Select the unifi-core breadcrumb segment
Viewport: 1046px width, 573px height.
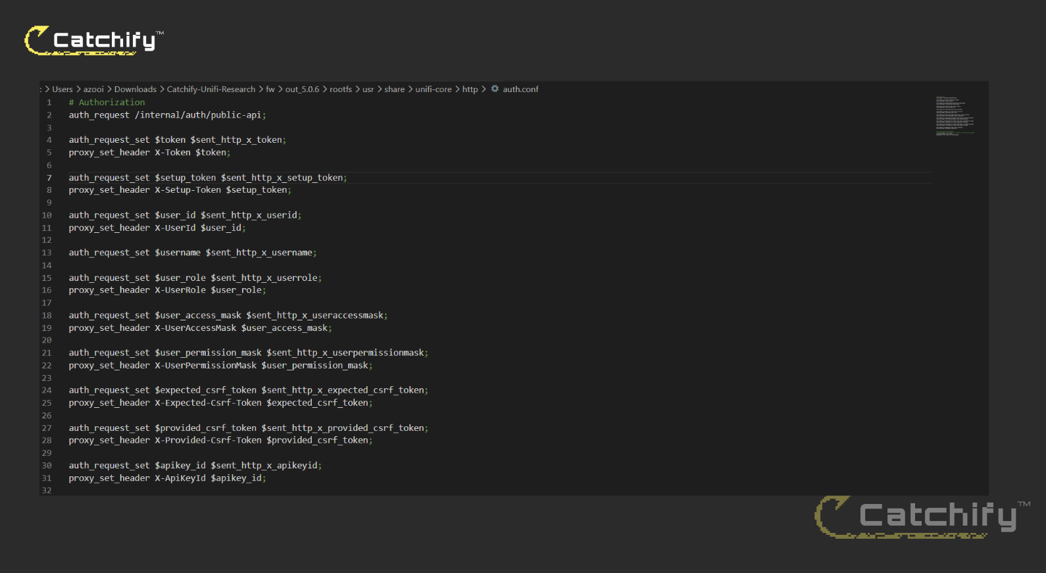coord(434,89)
